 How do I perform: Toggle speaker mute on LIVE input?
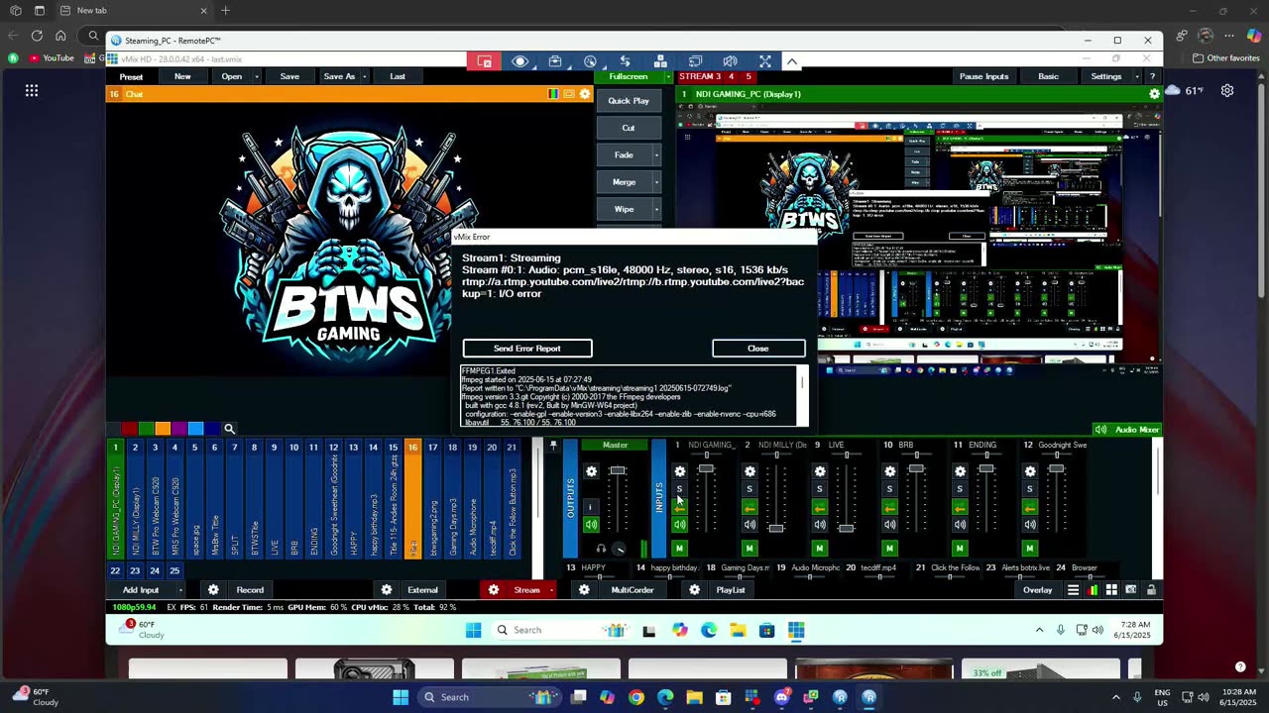pyautogui.click(x=819, y=525)
